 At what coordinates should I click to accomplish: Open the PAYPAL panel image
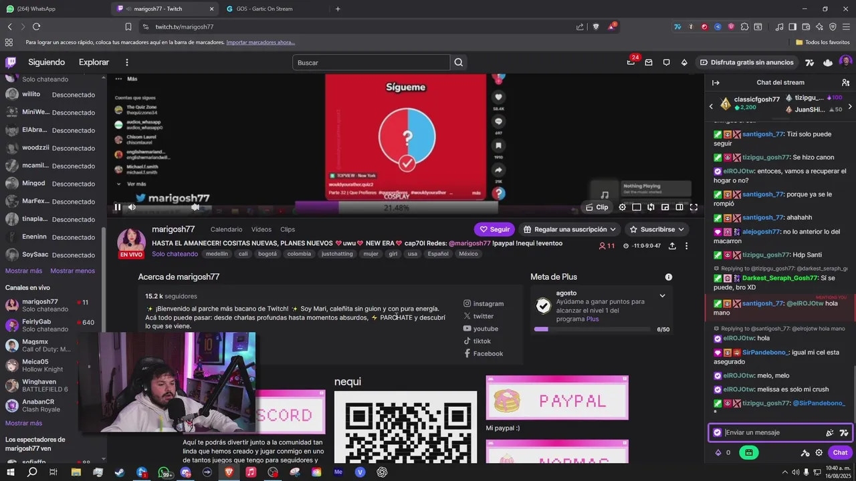coord(557,397)
